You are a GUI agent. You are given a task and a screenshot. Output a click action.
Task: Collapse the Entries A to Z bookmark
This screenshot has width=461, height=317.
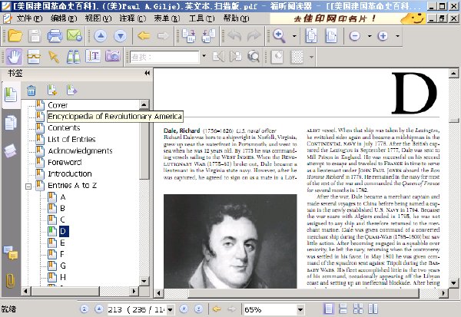(28, 187)
